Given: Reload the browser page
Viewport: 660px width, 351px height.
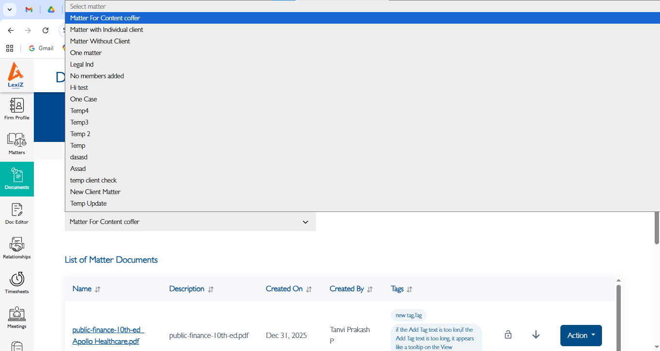Looking at the screenshot, I should pyautogui.click(x=45, y=30).
